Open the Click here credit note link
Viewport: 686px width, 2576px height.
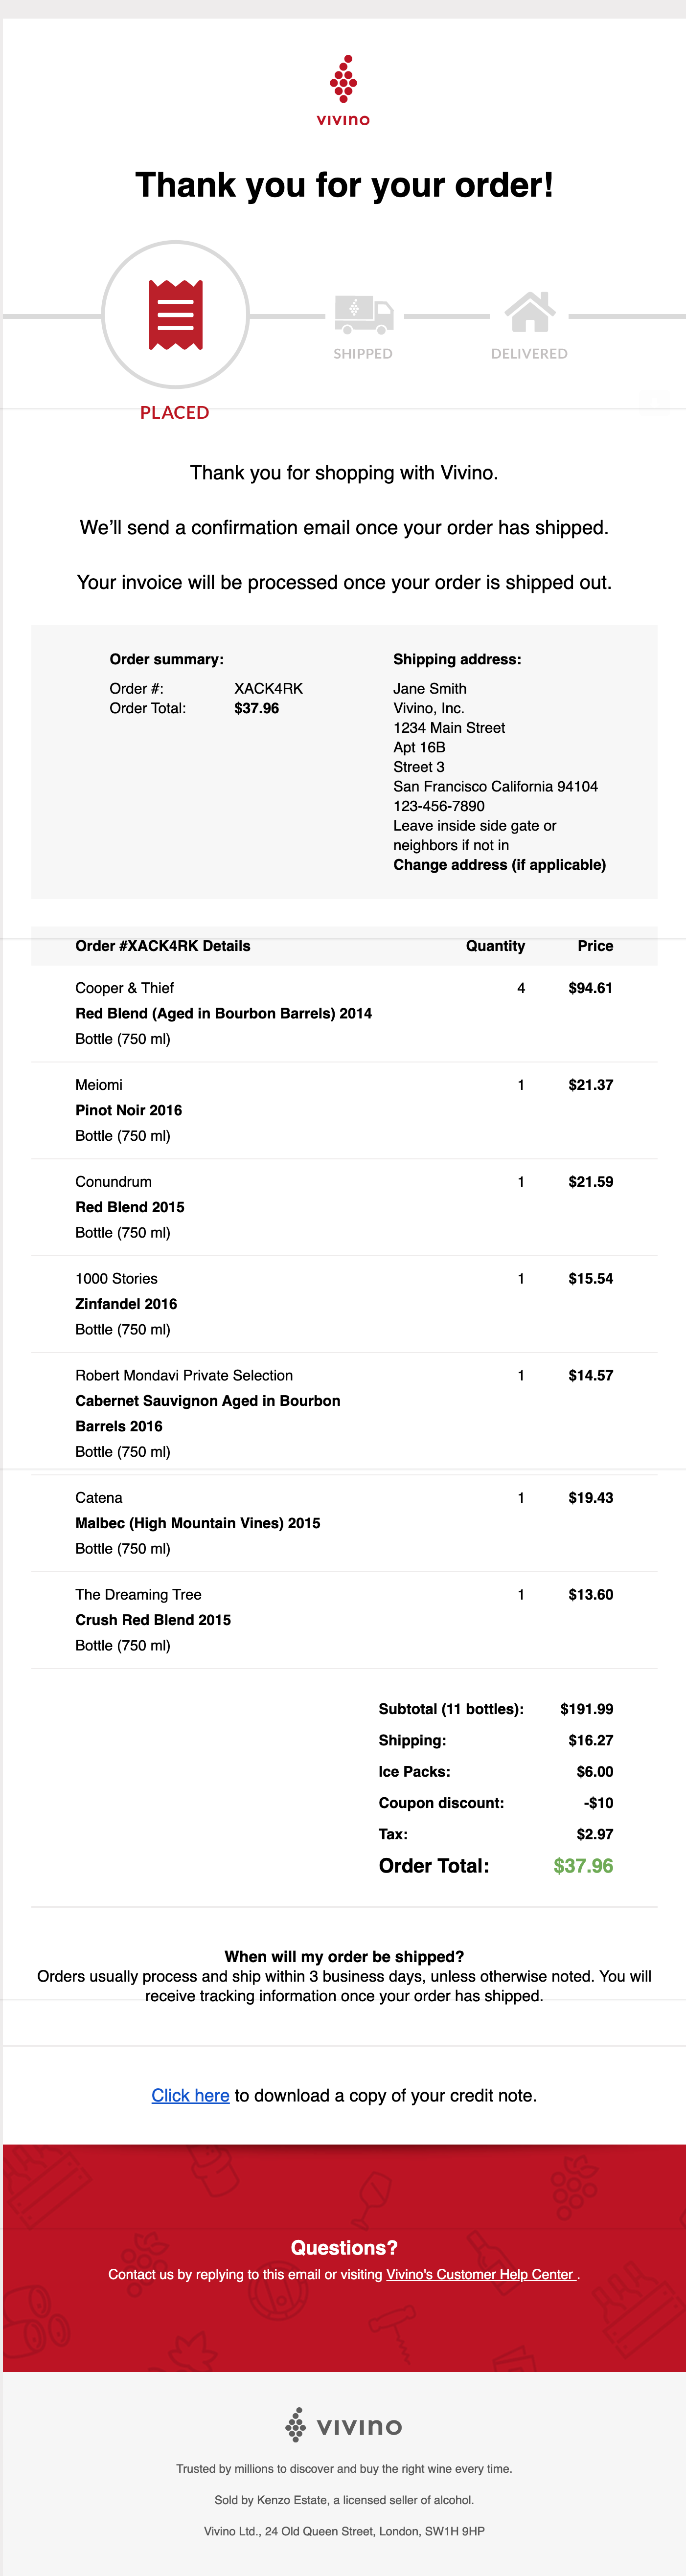point(190,2095)
